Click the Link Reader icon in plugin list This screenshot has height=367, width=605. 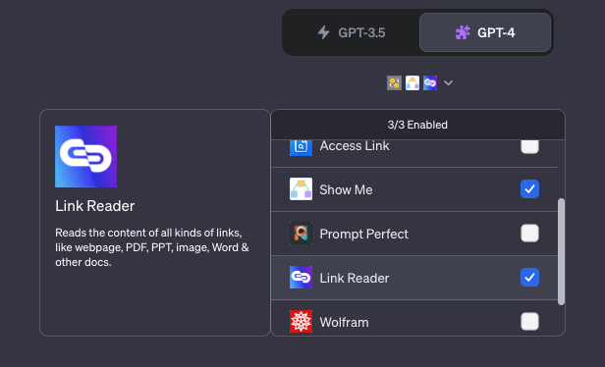[x=301, y=277]
